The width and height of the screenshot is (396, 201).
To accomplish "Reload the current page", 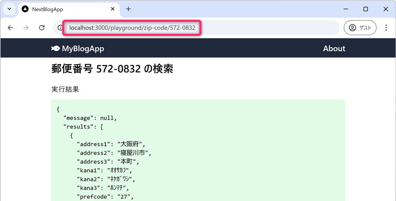I will (x=42, y=28).
